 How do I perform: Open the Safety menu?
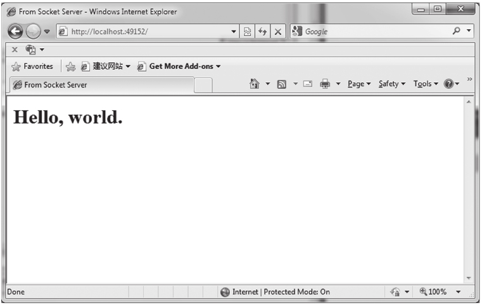point(392,84)
